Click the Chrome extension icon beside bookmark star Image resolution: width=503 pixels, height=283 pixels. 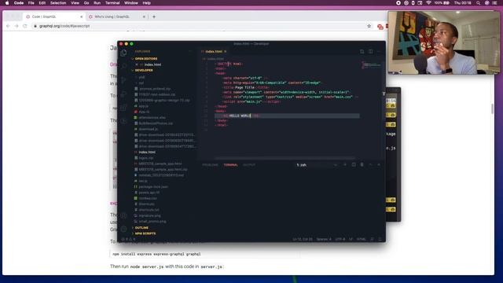click(x=380, y=27)
